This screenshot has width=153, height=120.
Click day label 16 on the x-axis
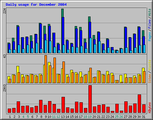click(x=76, y=117)
